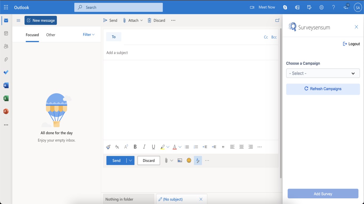
Task: Open highlight color dropdown arrow
Action: (168, 147)
